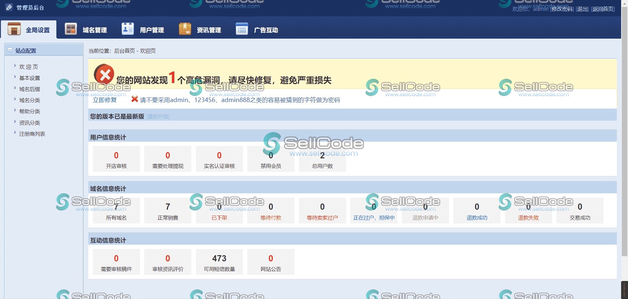Click the 修改密码 link in header

(x=562, y=9)
